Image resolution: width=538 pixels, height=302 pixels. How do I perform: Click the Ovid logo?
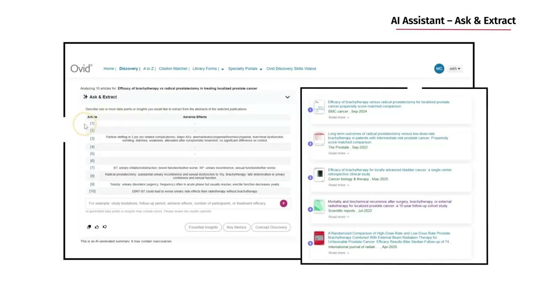click(81, 68)
